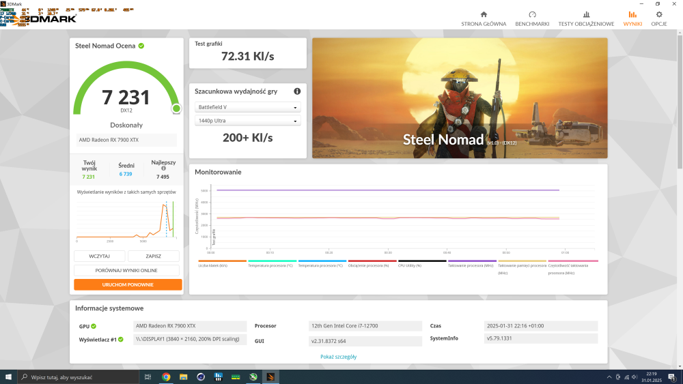Toggle Liczba klatek legend series
This screenshot has height=384, width=683.
(212, 265)
